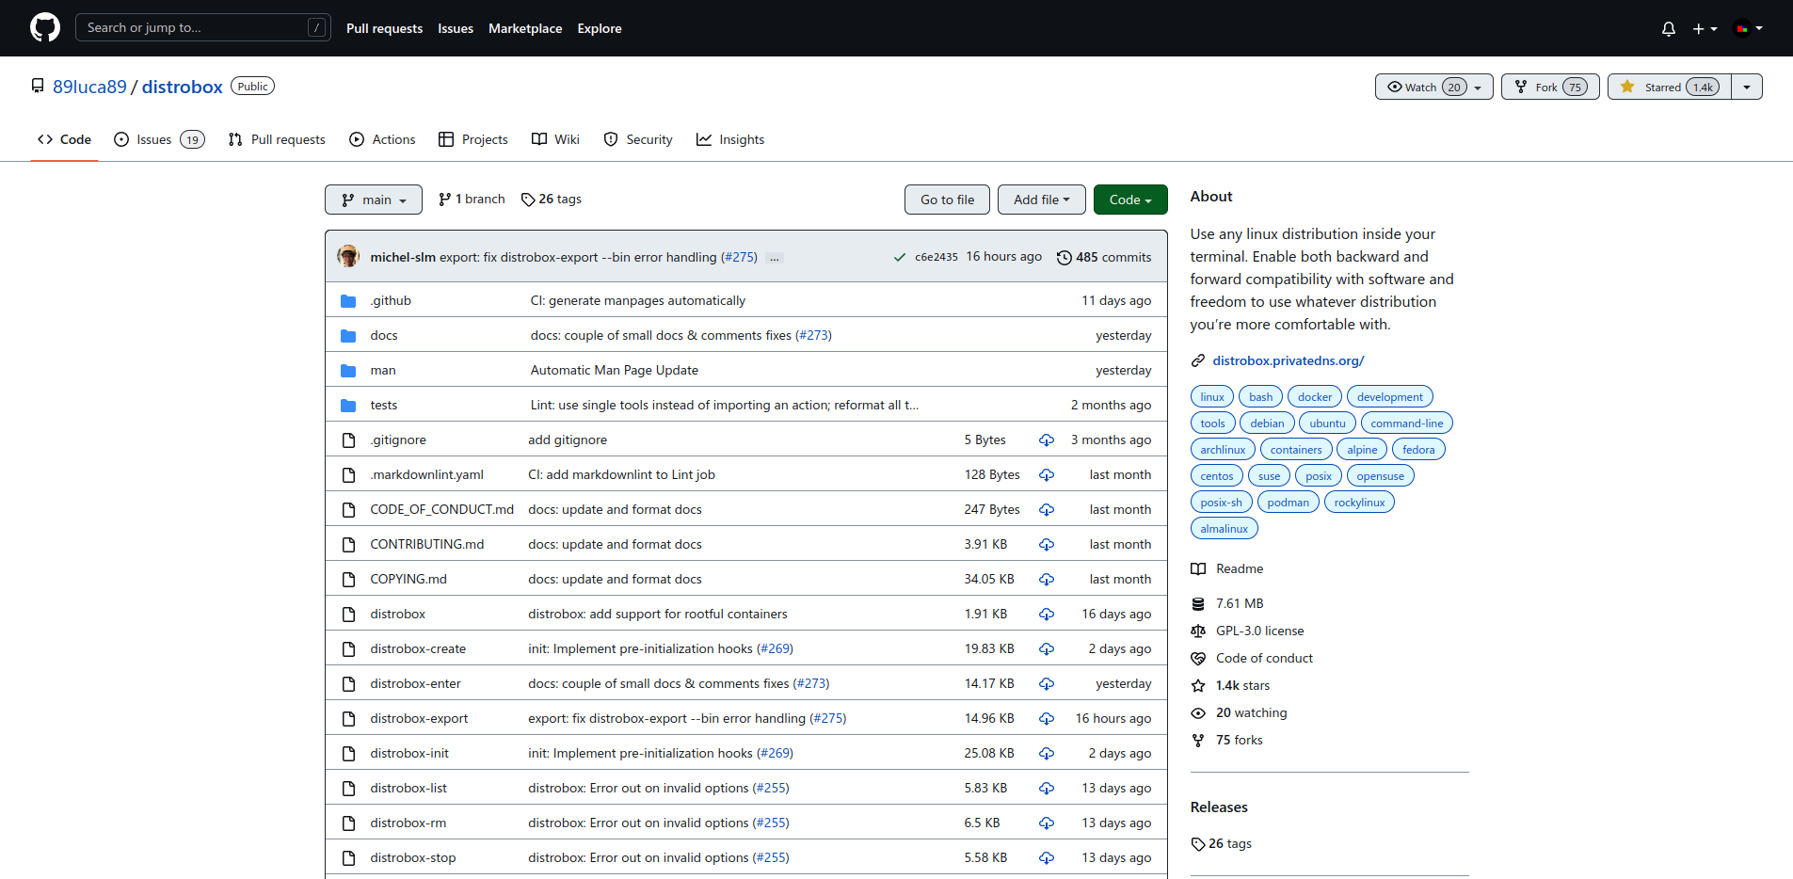The image size is (1793, 879).
Task: Click the Readme book icon
Action: point(1198,568)
